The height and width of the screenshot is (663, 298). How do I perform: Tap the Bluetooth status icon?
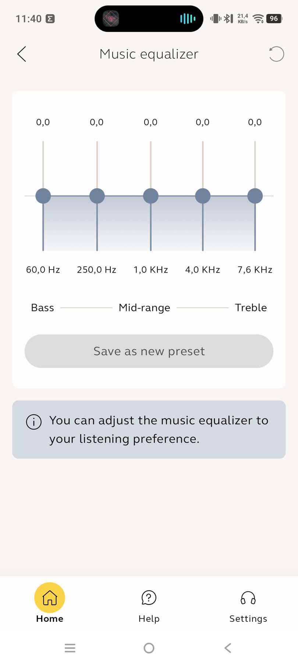228,18
